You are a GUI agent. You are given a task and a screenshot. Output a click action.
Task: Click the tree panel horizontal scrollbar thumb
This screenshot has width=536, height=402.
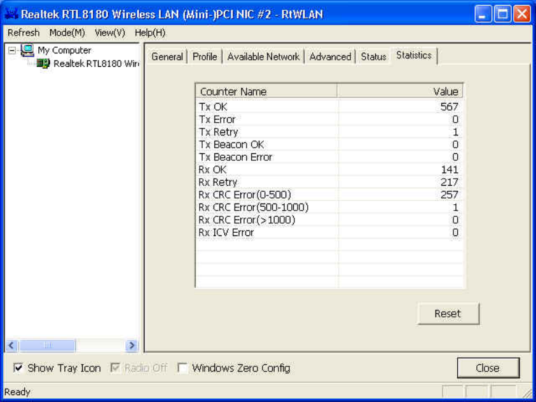[47, 345]
